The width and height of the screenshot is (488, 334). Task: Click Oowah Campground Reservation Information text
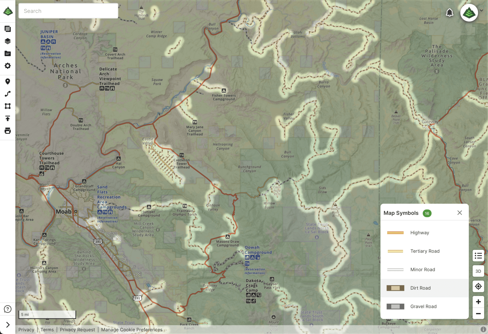point(255,271)
